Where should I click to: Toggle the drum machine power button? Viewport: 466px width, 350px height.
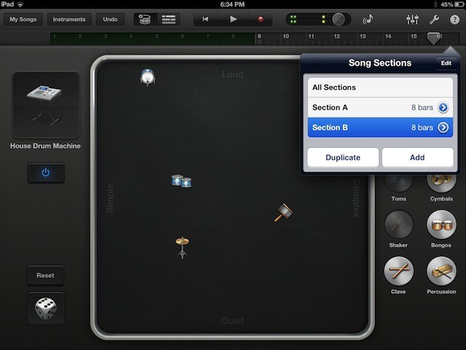pyautogui.click(x=46, y=173)
